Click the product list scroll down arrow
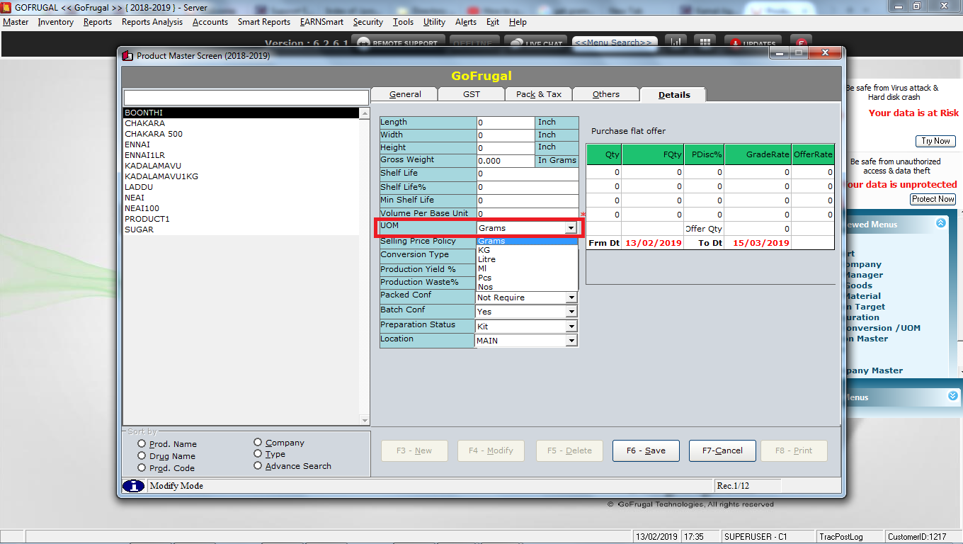 pos(365,420)
